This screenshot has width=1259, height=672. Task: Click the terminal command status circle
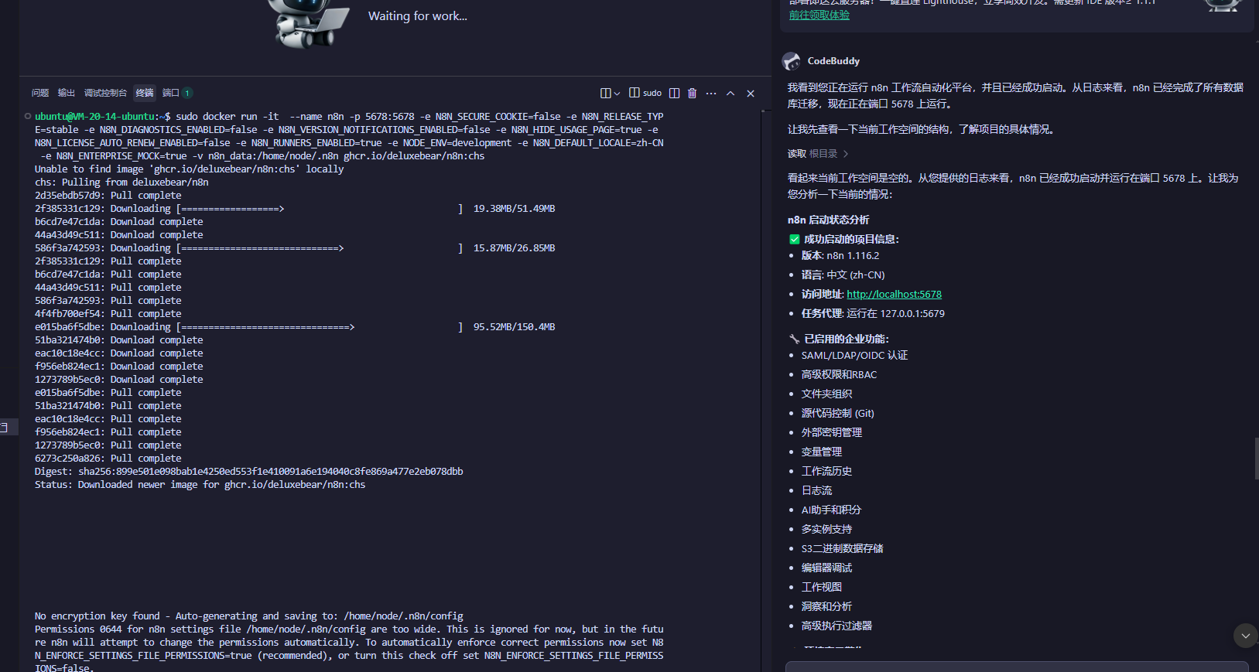(28, 117)
